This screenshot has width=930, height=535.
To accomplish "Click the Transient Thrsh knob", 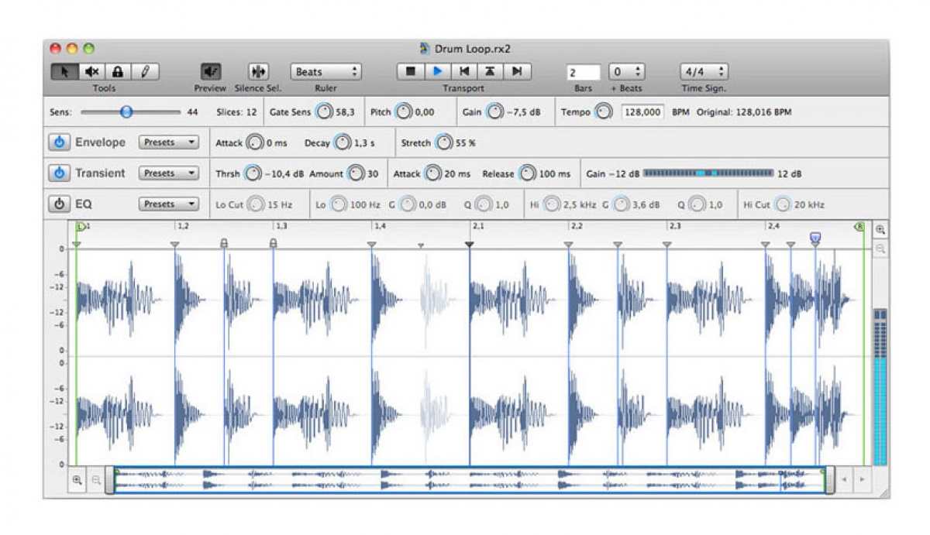I will (x=253, y=174).
